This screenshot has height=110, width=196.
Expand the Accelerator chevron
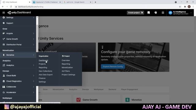coord(33,92)
